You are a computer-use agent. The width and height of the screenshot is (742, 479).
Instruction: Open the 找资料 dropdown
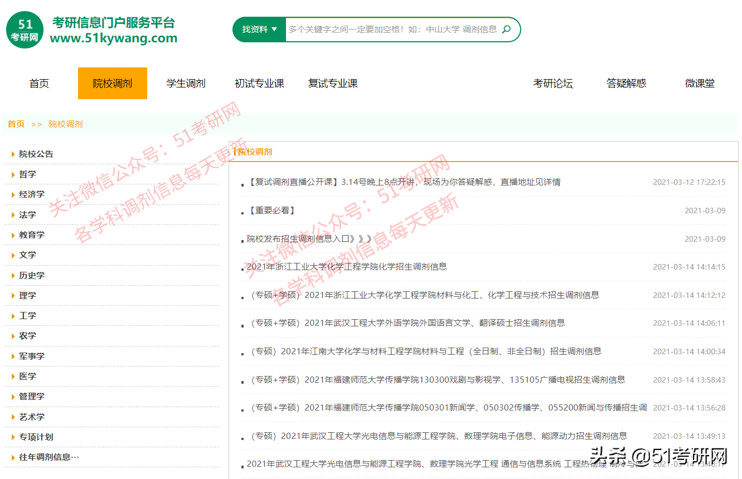coord(259,29)
